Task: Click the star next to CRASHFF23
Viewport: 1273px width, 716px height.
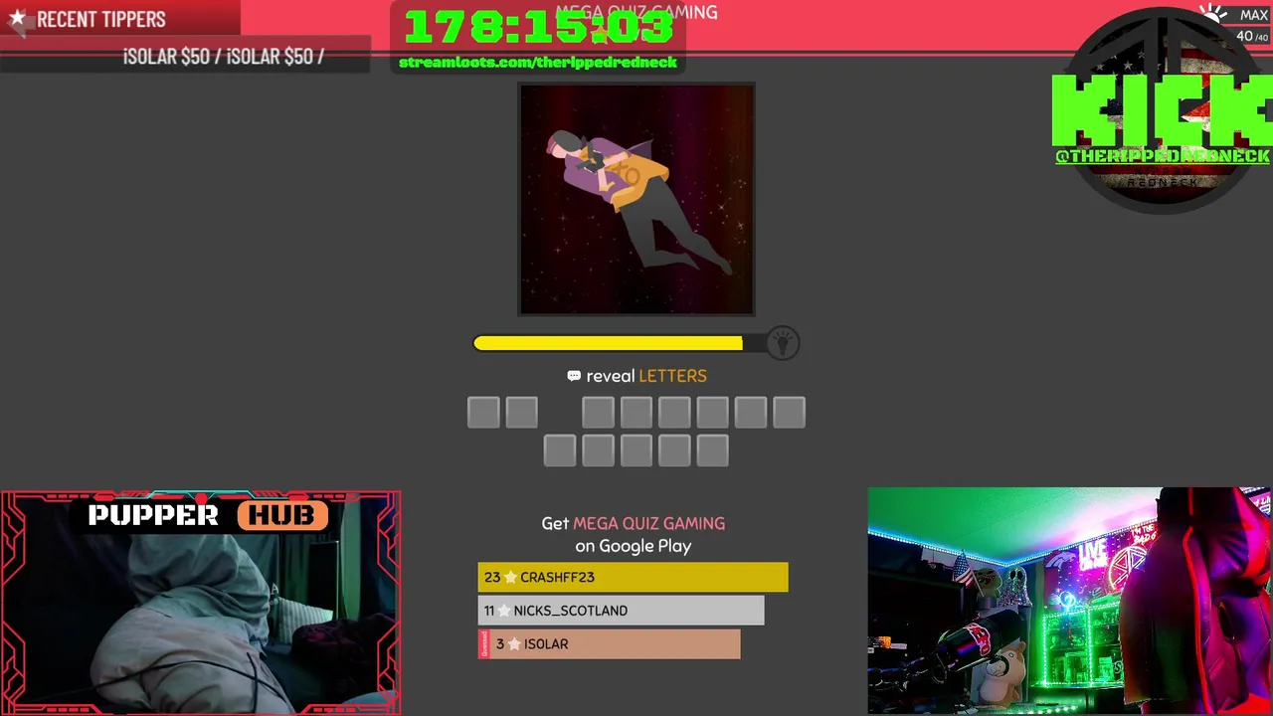Action: point(509,577)
